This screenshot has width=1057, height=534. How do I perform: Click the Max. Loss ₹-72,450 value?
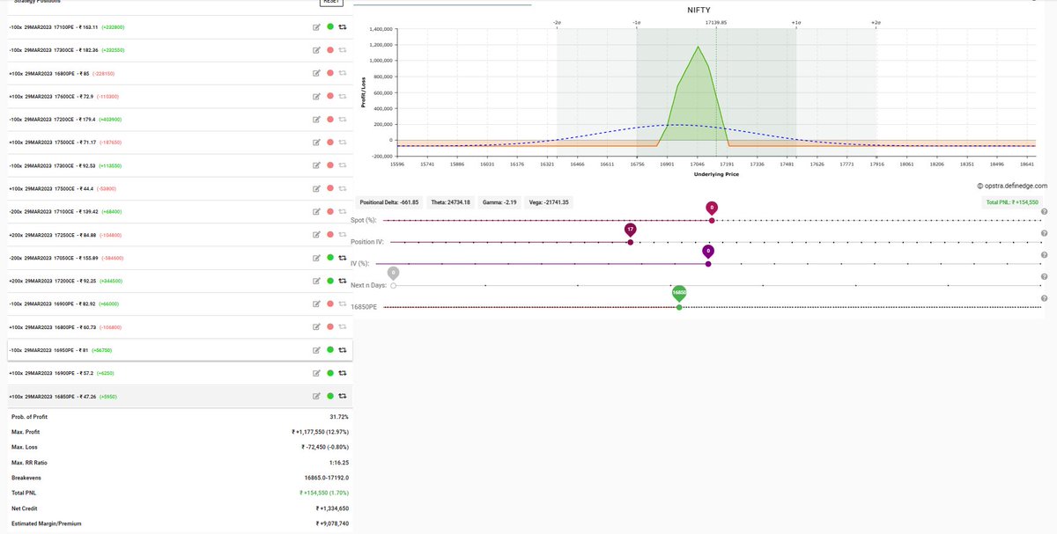[325, 448]
